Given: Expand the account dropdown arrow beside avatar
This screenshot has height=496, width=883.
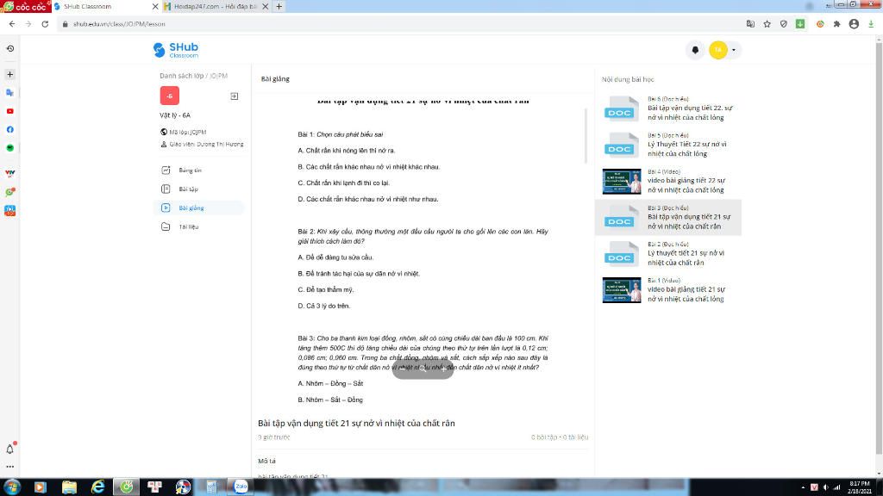Looking at the screenshot, I should pyautogui.click(x=734, y=50).
